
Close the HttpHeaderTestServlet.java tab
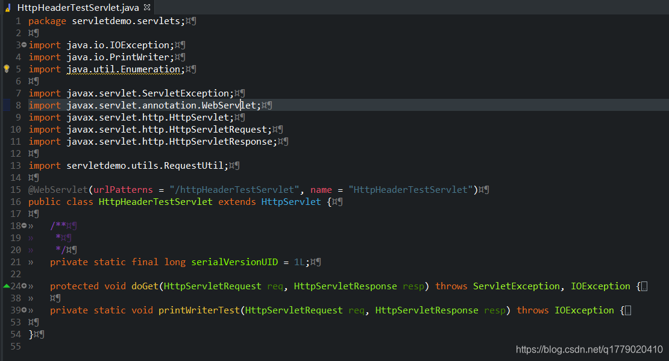147,7
